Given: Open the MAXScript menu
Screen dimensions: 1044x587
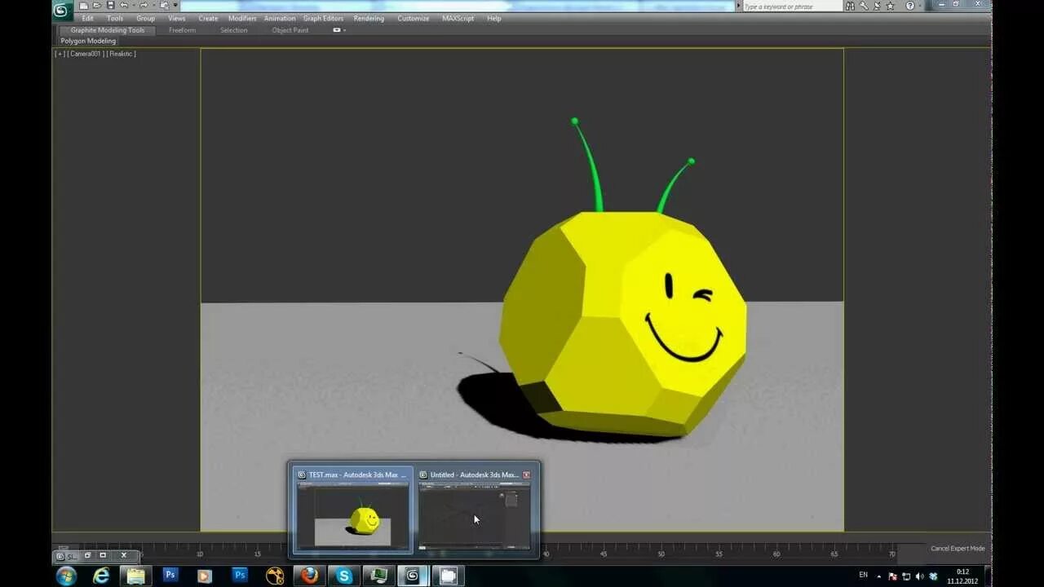Looking at the screenshot, I should 458,18.
